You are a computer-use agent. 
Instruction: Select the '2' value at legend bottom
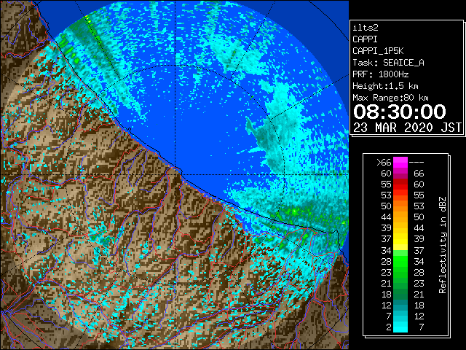(x=389, y=327)
